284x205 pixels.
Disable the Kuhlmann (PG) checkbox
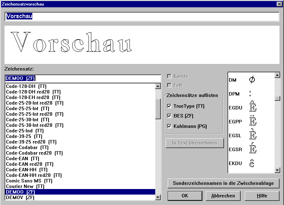[x=169, y=126]
